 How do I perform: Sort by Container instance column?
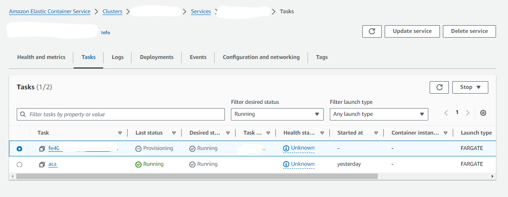tap(445, 133)
